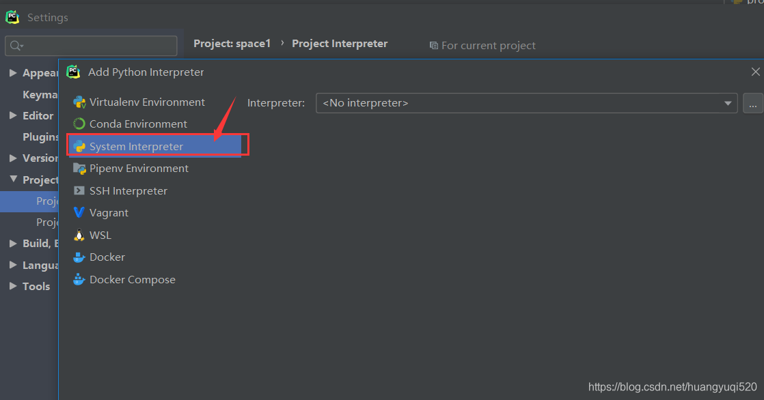764x400 pixels.
Task: Expand the Appearance settings section
Action: (12, 72)
